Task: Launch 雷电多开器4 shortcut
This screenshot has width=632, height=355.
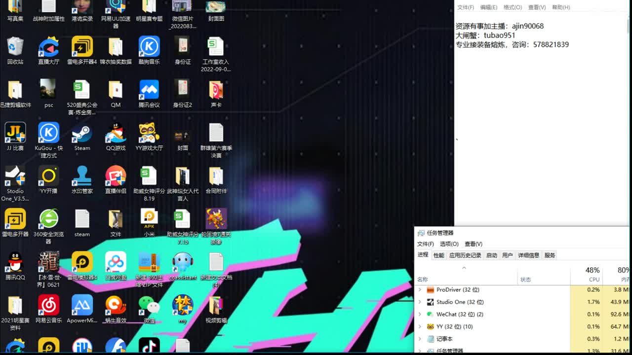Action: point(82,51)
